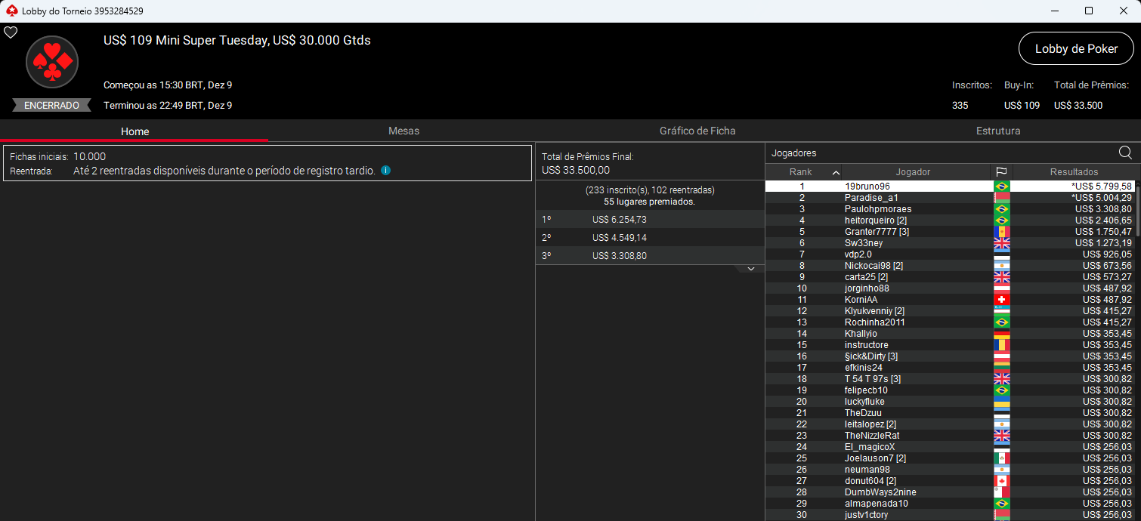Click the flag column header icon

point(1001,172)
